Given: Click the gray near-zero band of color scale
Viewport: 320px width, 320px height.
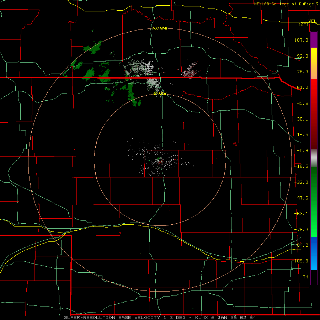Looking at the screenshot, I should [x=314, y=158].
